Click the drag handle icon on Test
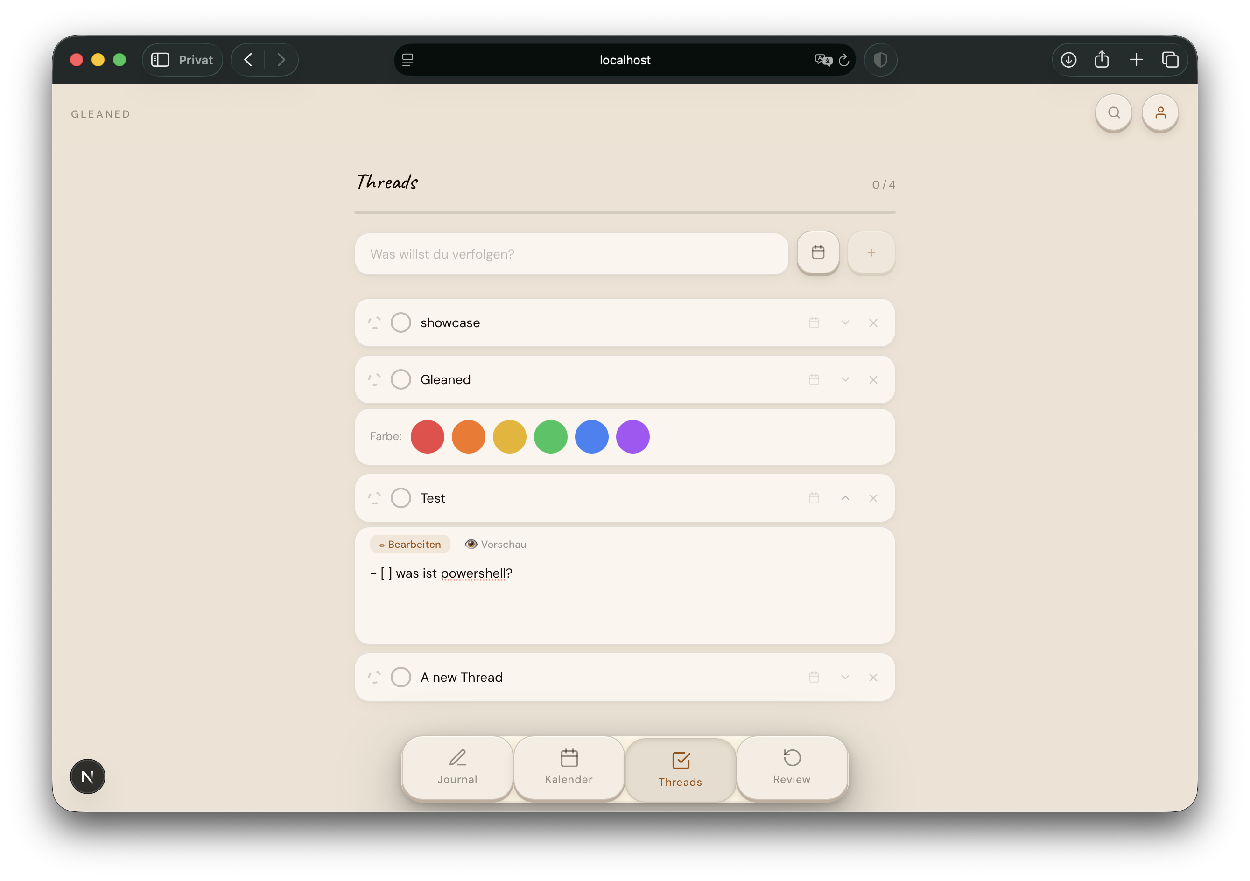 point(374,498)
